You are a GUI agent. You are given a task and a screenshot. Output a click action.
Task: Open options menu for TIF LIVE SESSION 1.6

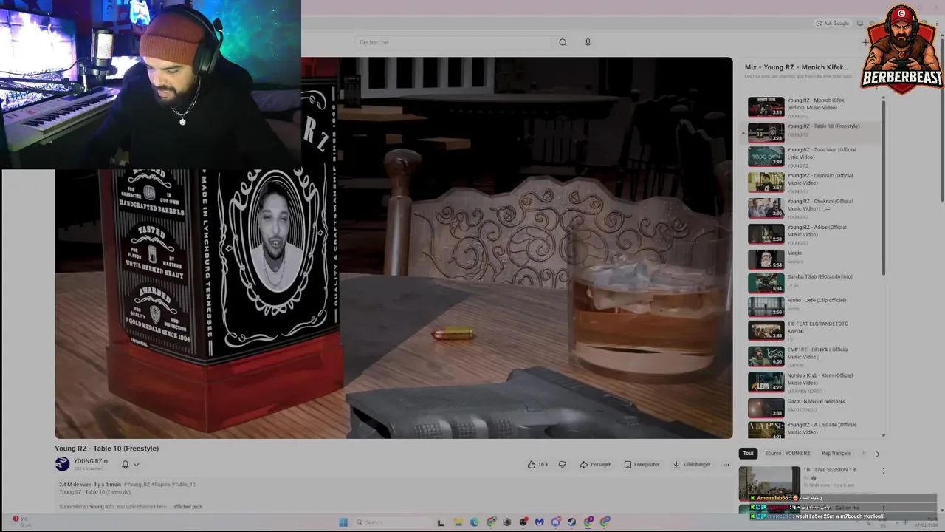[x=883, y=471]
